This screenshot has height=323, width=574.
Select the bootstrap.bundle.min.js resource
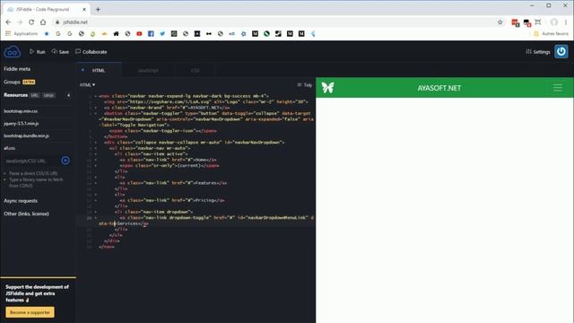[x=26, y=135]
